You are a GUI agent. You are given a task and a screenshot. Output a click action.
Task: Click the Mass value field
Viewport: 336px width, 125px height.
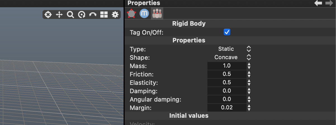point(227,66)
